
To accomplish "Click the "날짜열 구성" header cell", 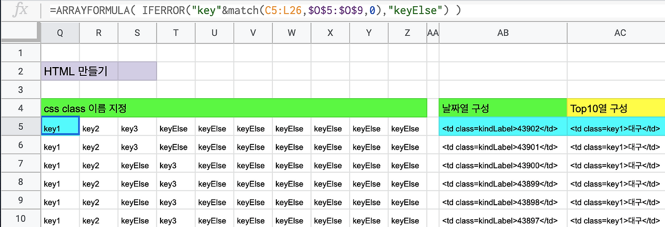I will click(x=503, y=108).
